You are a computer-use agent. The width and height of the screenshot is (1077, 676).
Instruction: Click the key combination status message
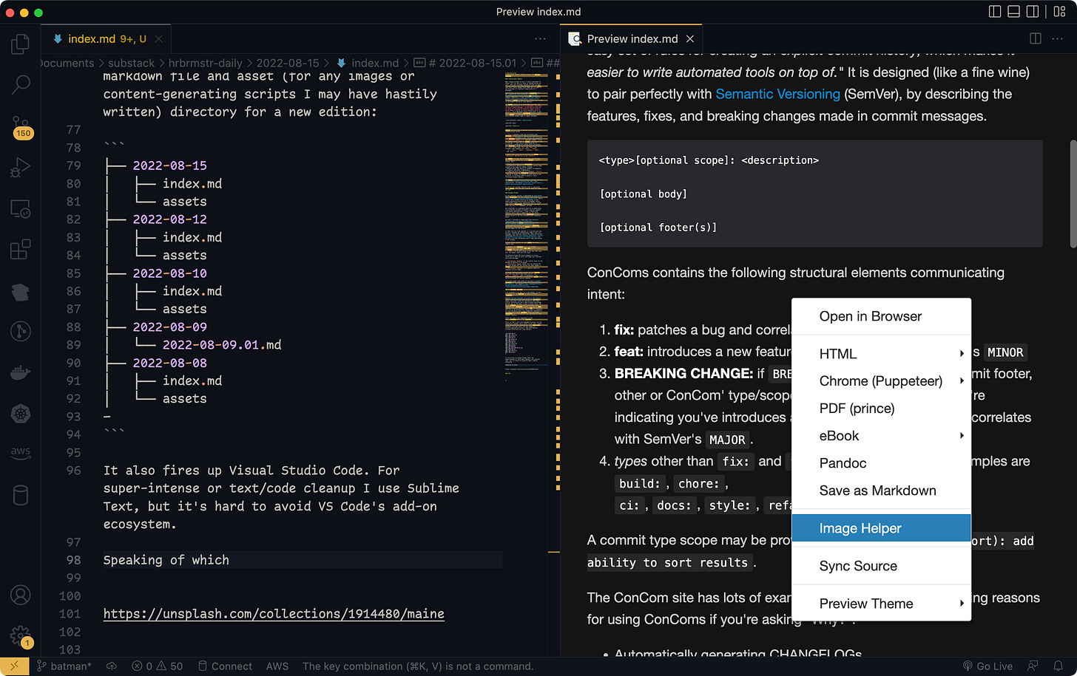pos(418,666)
